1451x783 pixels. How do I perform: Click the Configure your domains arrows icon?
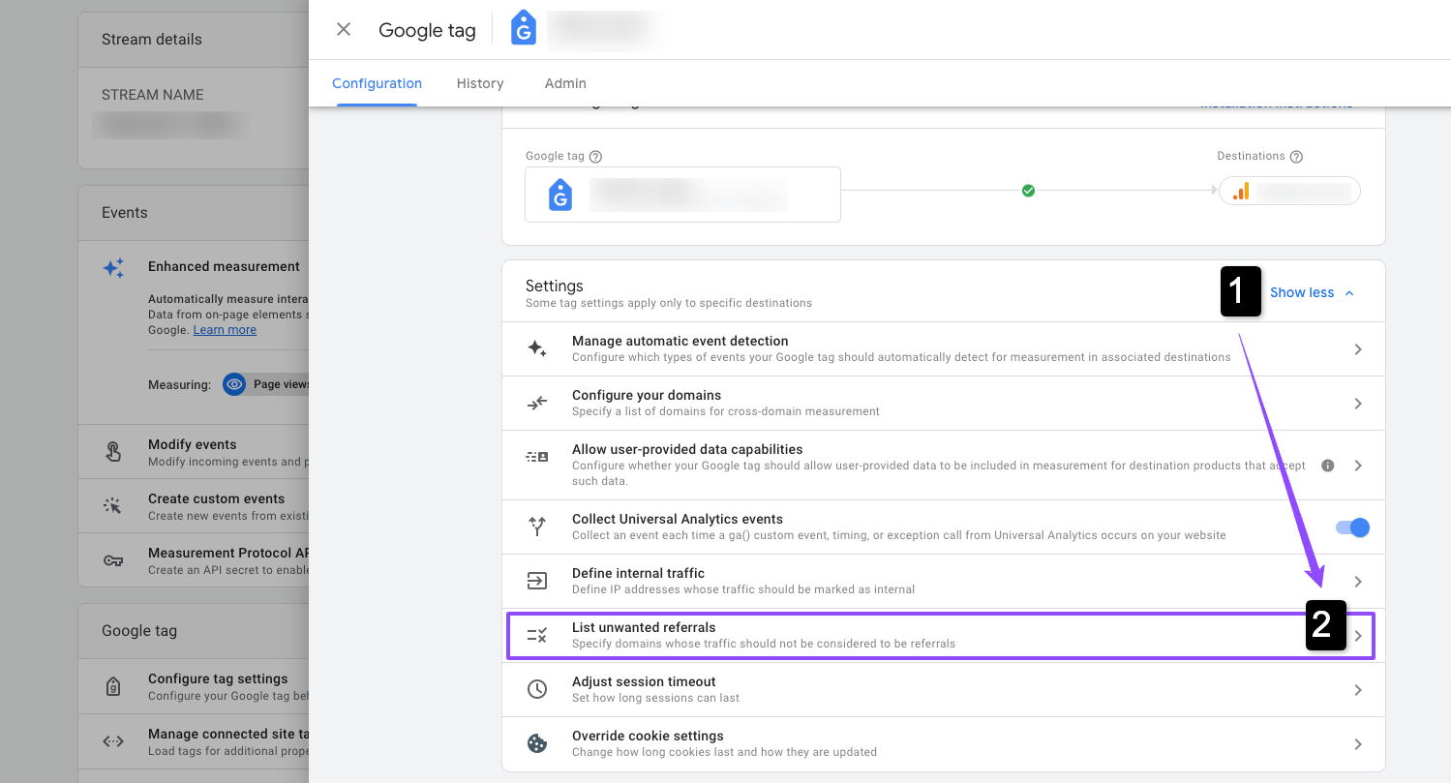tap(537, 403)
